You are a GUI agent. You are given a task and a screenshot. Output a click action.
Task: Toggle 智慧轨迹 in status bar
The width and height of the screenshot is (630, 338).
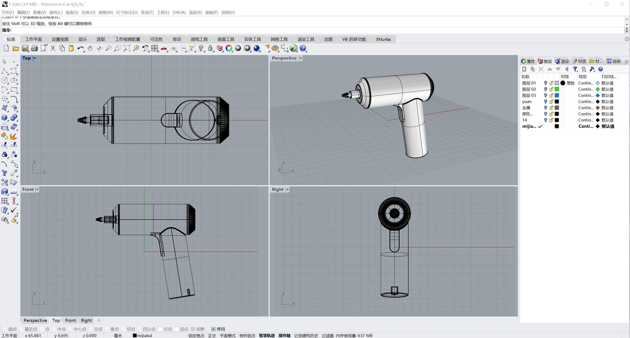click(x=267, y=336)
